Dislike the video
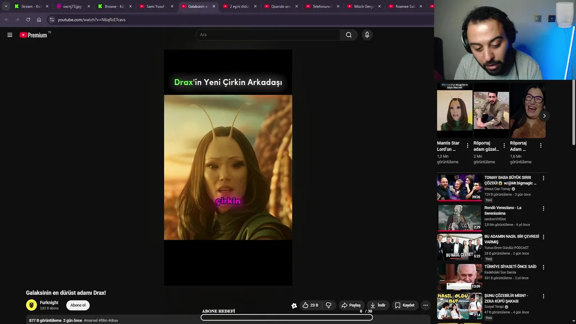This screenshot has width=576, height=324. point(328,305)
